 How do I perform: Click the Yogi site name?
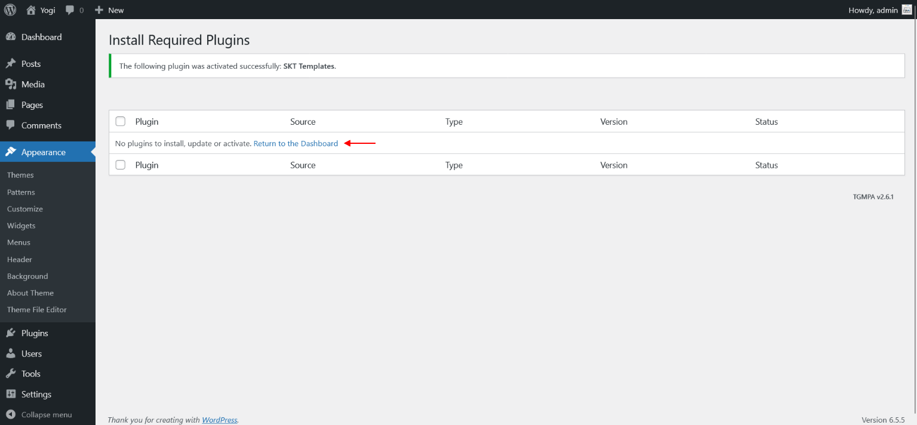pyautogui.click(x=48, y=10)
